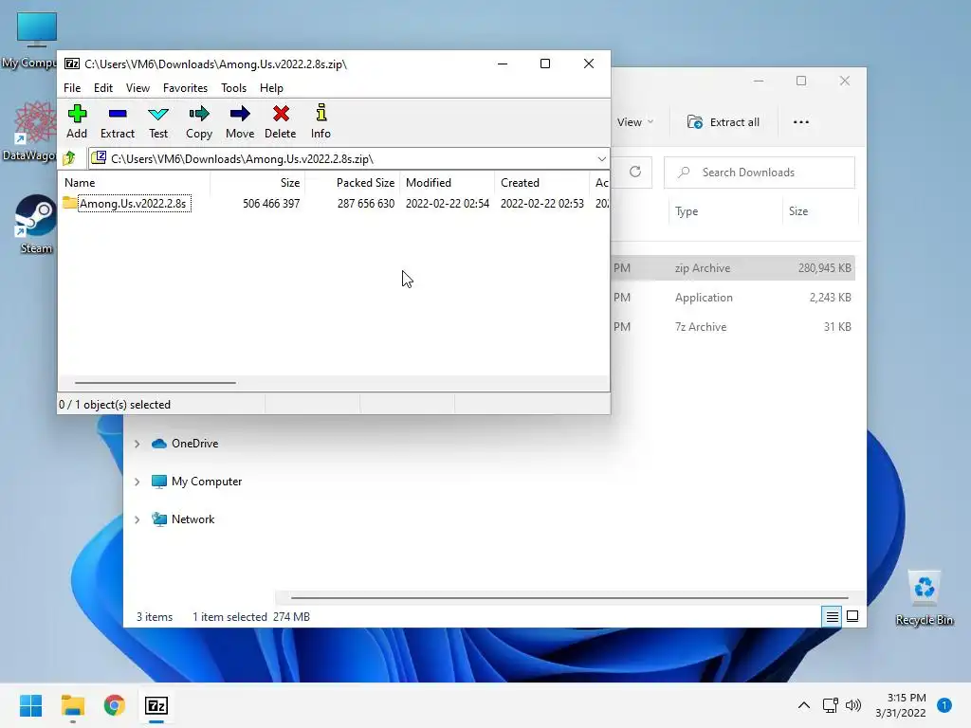Click the 7-Zip taskbar icon
971x728 pixels.
click(x=156, y=705)
